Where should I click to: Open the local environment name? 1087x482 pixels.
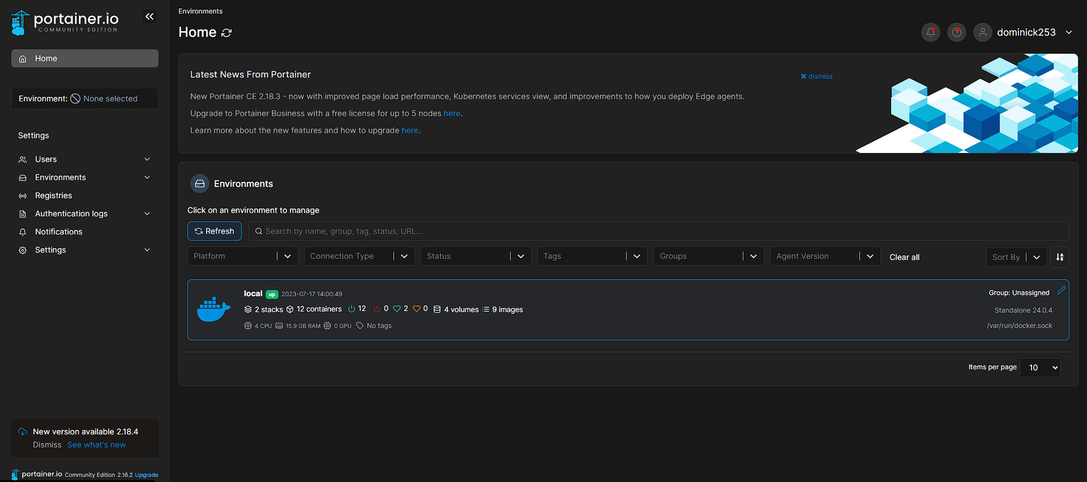point(253,293)
